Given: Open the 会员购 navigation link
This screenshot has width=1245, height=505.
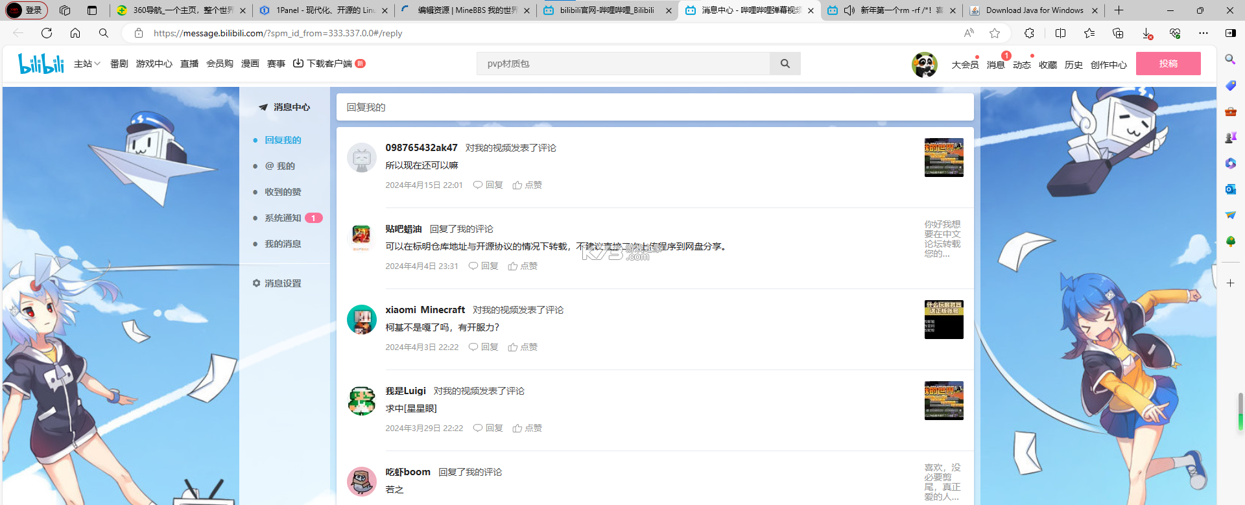Looking at the screenshot, I should coord(220,64).
